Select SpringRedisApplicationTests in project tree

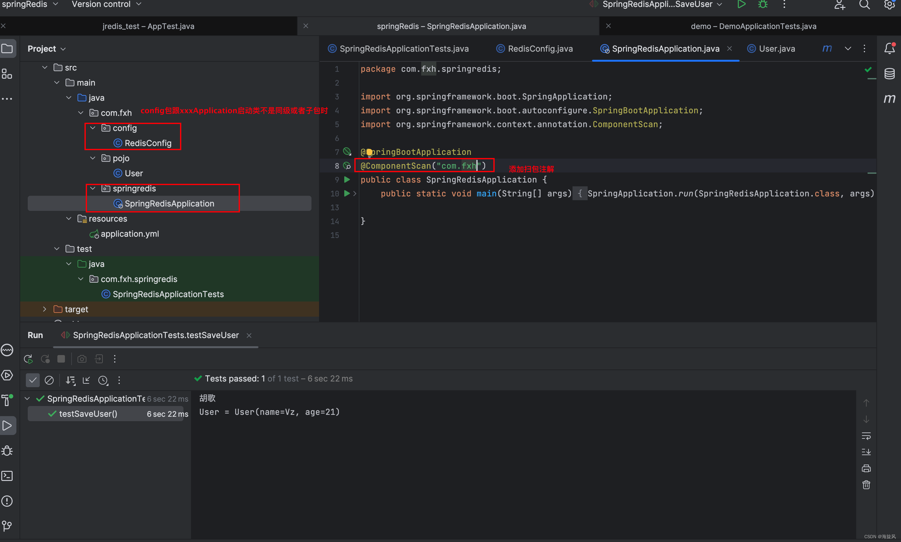(x=163, y=294)
